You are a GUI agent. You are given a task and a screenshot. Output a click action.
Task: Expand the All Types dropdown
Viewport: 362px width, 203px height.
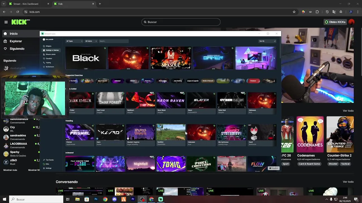click(74, 41)
